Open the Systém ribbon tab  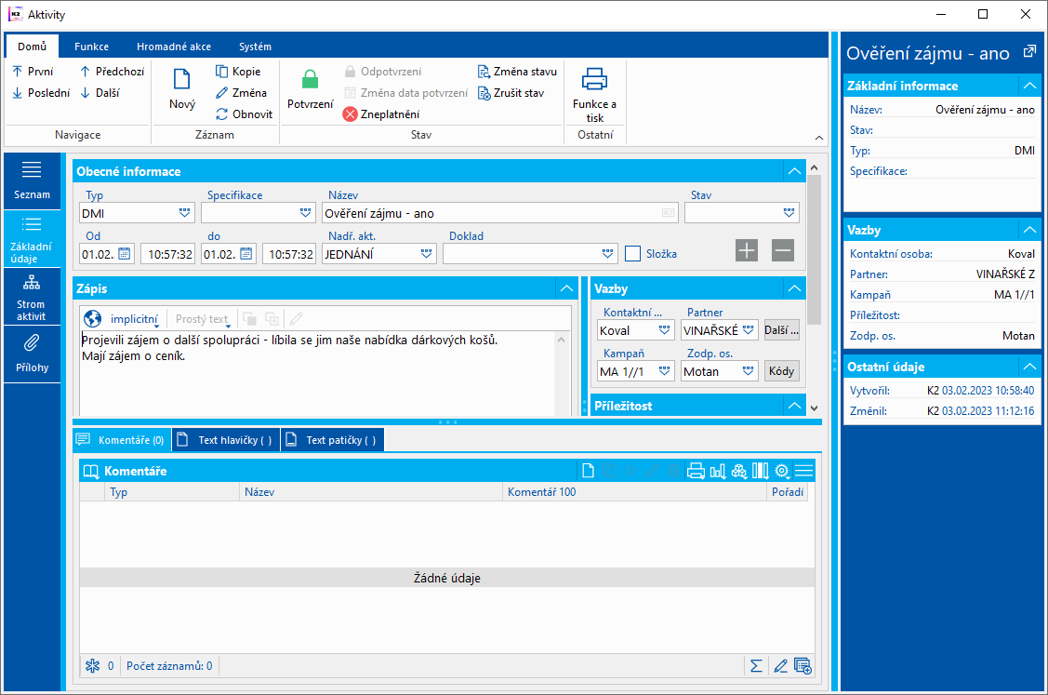point(256,47)
